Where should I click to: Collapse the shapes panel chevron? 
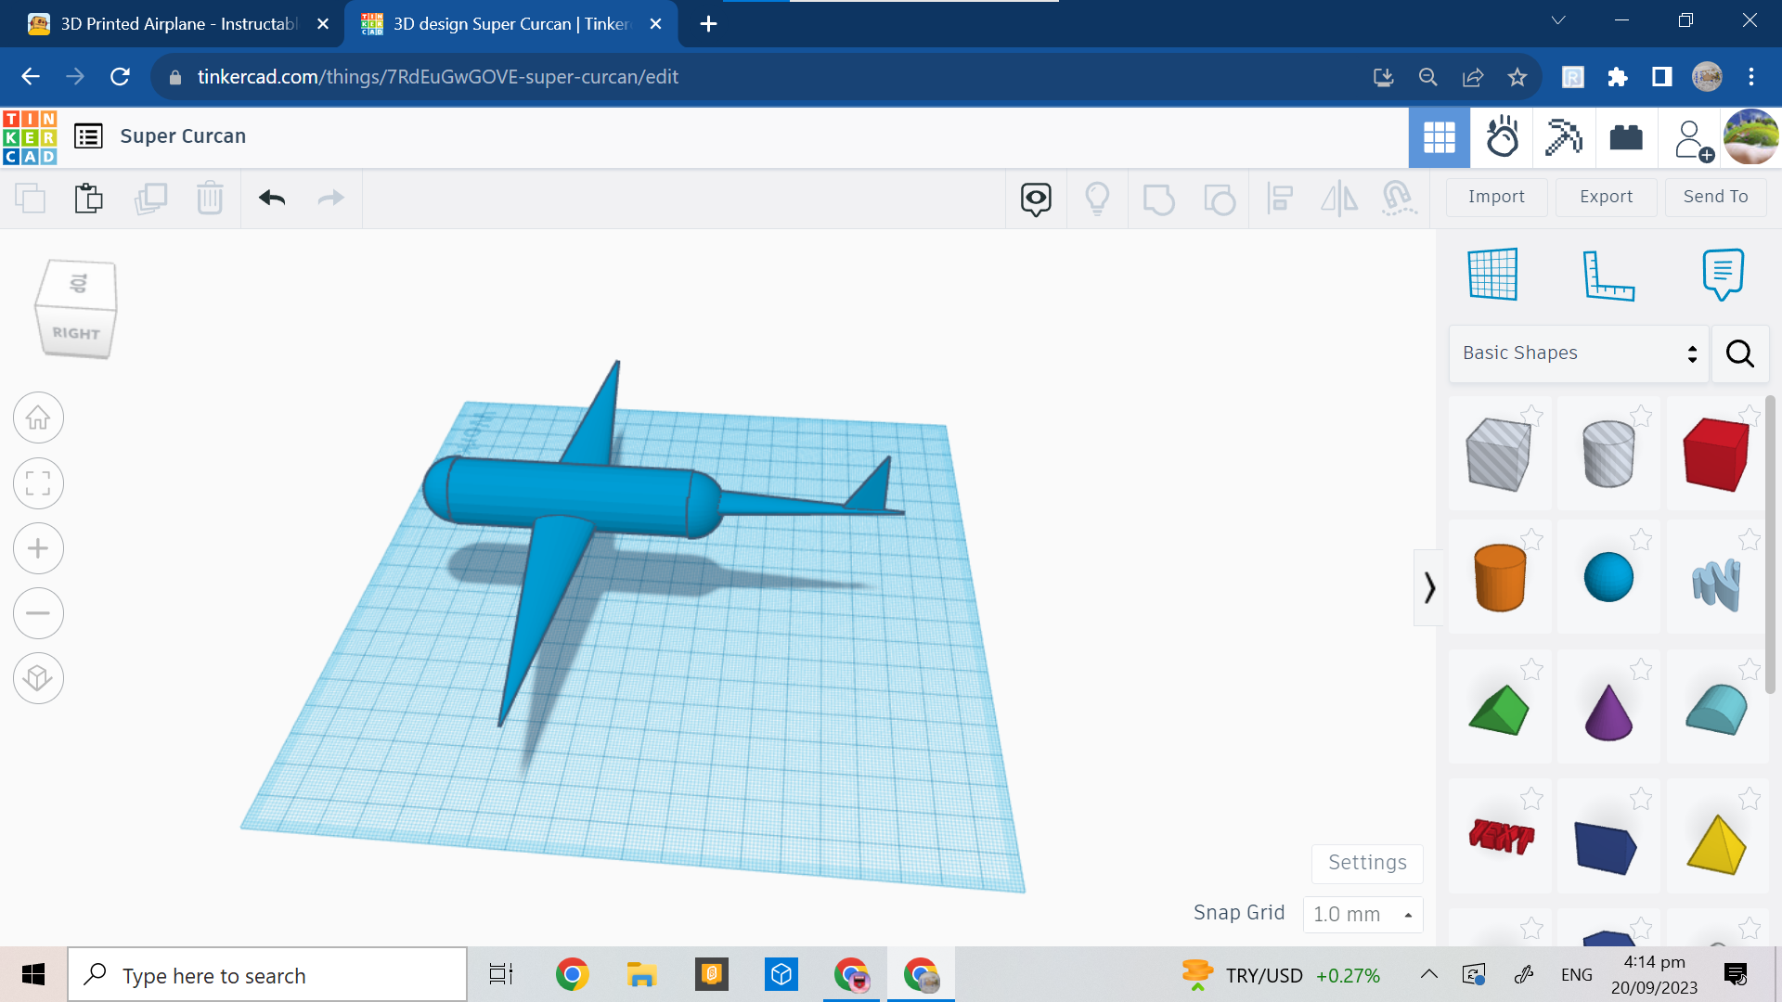(x=1429, y=587)
